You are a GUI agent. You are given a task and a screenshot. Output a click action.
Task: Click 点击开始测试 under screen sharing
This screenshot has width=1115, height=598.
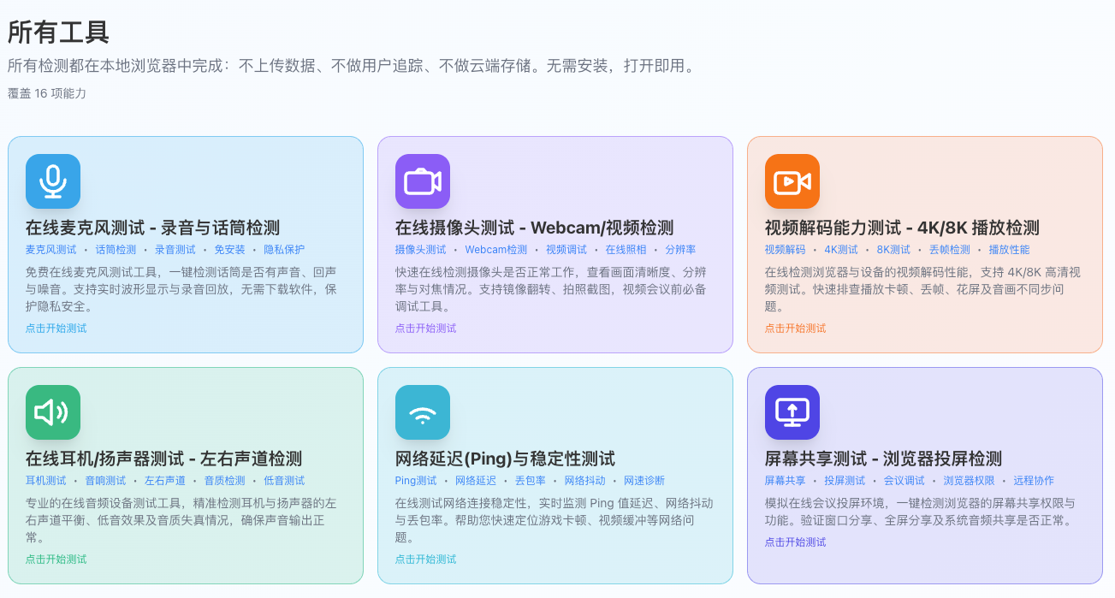click(x=796, y=542)
